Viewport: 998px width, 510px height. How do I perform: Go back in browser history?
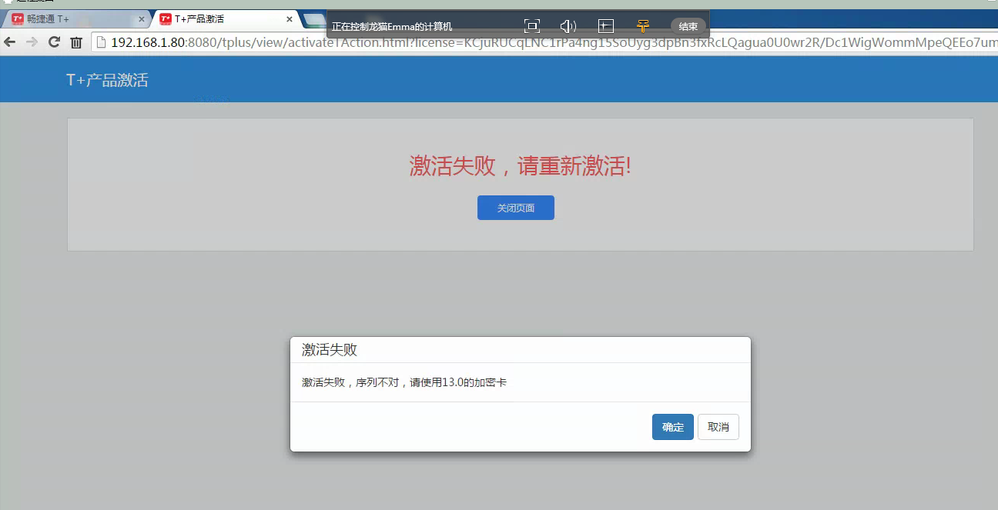[x=10, y=42]
